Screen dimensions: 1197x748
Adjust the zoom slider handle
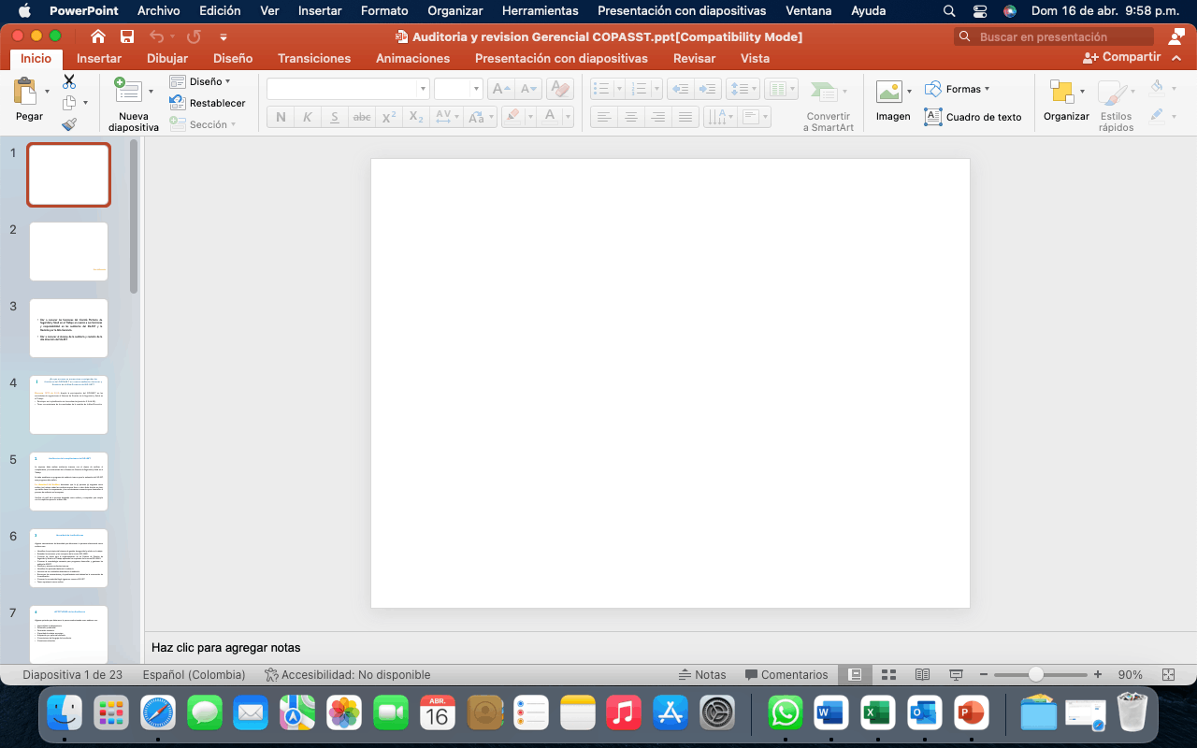pos(1035,674)
